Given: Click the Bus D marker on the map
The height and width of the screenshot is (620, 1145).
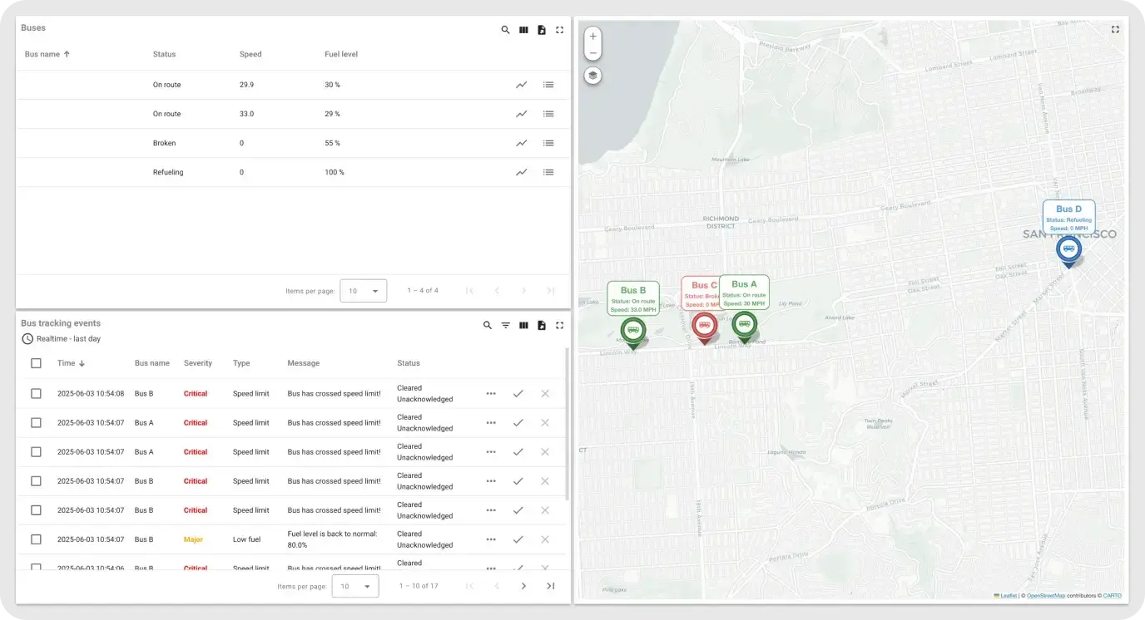Looking at the screenshot, I should (x=1068, y=248).
